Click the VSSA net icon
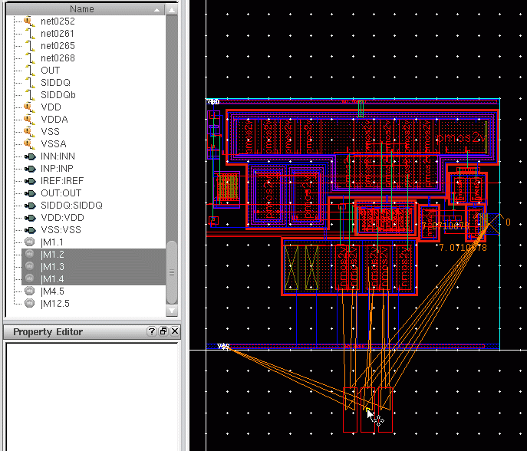This screenshot has height=451, width=527. tap(31, 144)
